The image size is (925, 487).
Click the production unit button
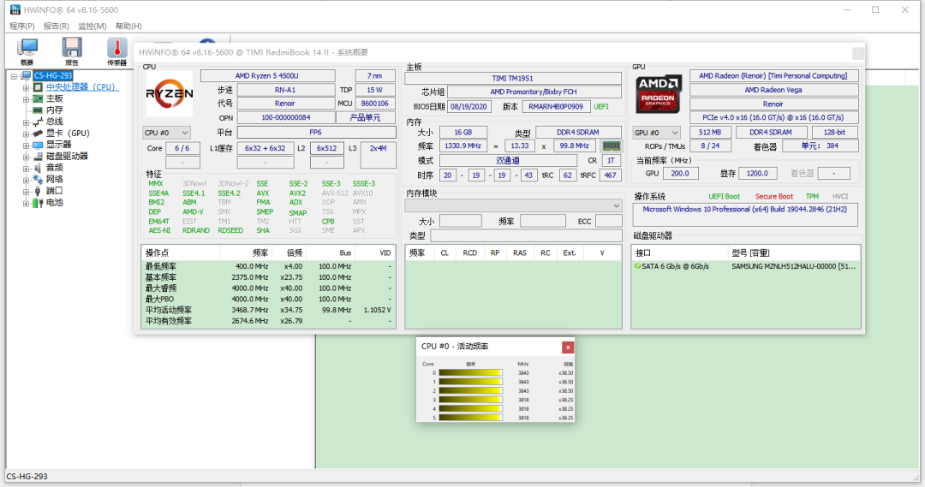365,117
